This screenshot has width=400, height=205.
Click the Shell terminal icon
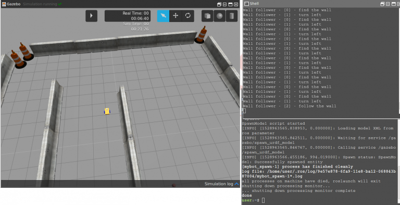click(246, 4)
